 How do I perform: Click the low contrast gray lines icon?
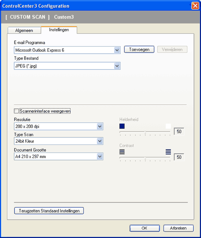point(122,152)
